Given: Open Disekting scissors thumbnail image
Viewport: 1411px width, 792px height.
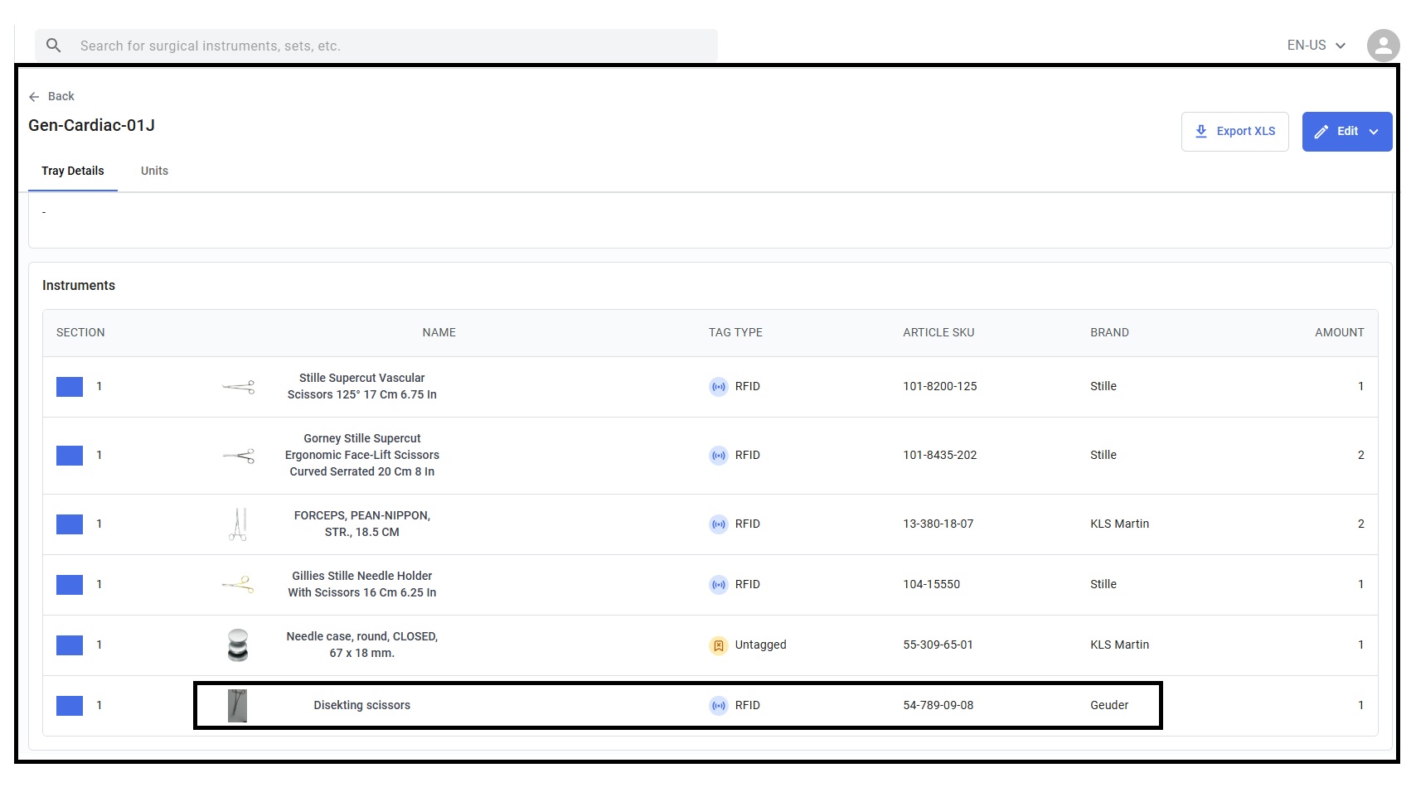Looking at the screenshot, I should tap(238, 706).
